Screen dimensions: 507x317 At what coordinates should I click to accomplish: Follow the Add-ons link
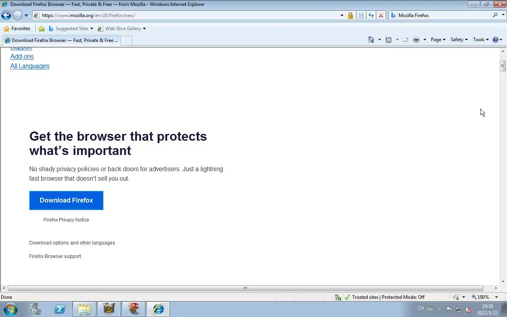click(x=22, y=56)
